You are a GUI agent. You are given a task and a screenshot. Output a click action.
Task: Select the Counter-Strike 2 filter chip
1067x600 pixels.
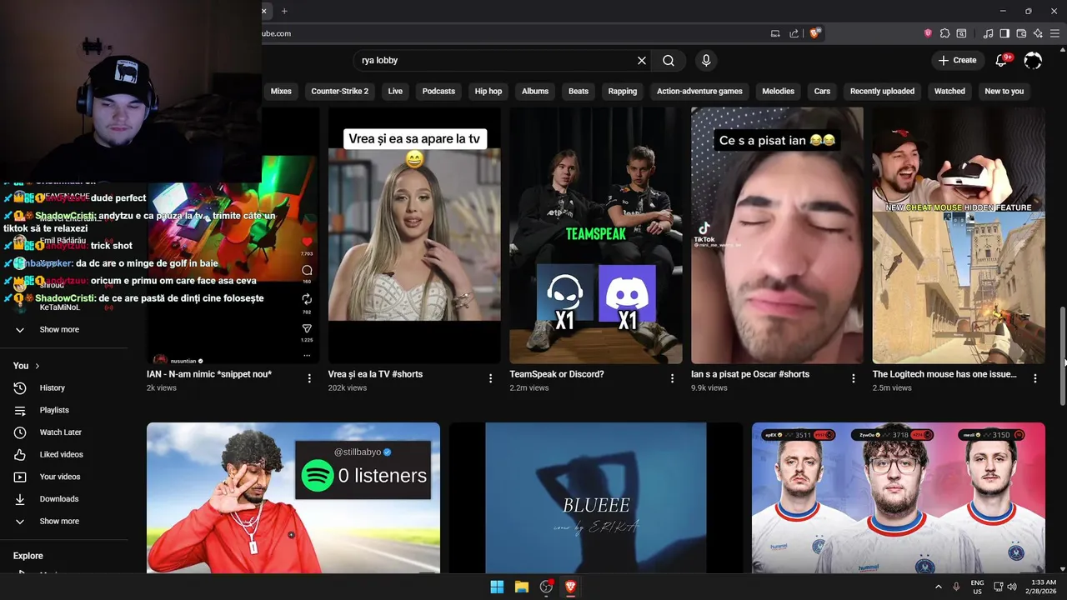pyautogui.click(x=339, y=91)
